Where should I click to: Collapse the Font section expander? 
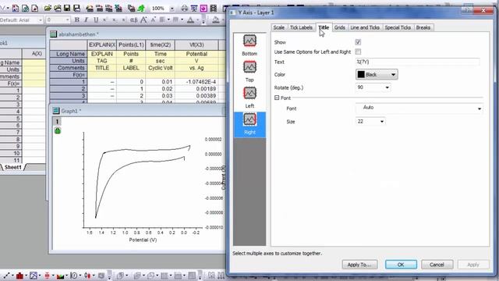[x=277, y=98]
